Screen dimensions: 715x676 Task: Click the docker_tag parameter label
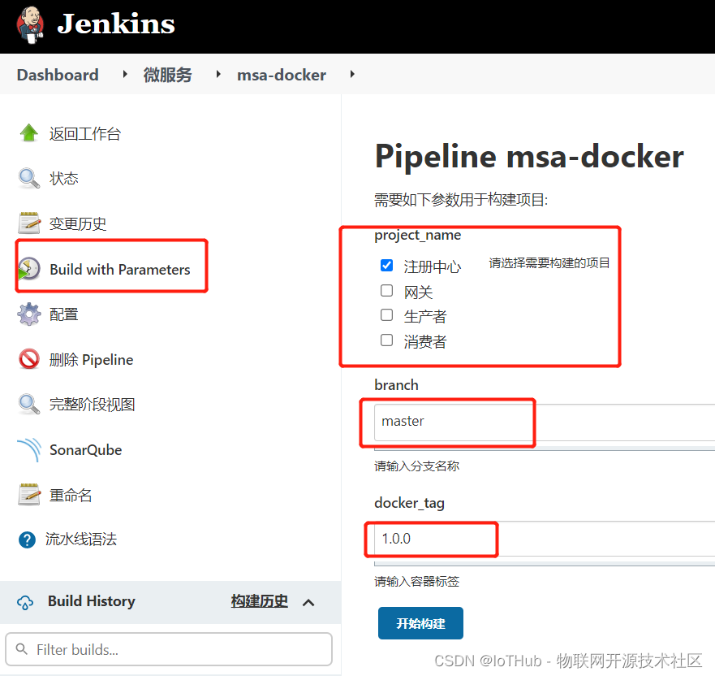(410, 503)
